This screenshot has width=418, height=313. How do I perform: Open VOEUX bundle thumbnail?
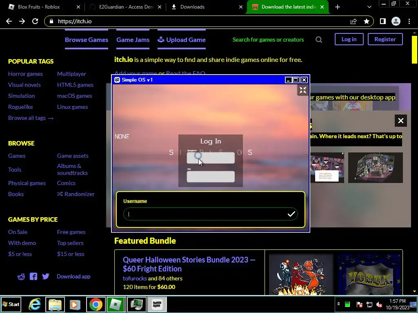pyautogui.click(x=369, y=274)
